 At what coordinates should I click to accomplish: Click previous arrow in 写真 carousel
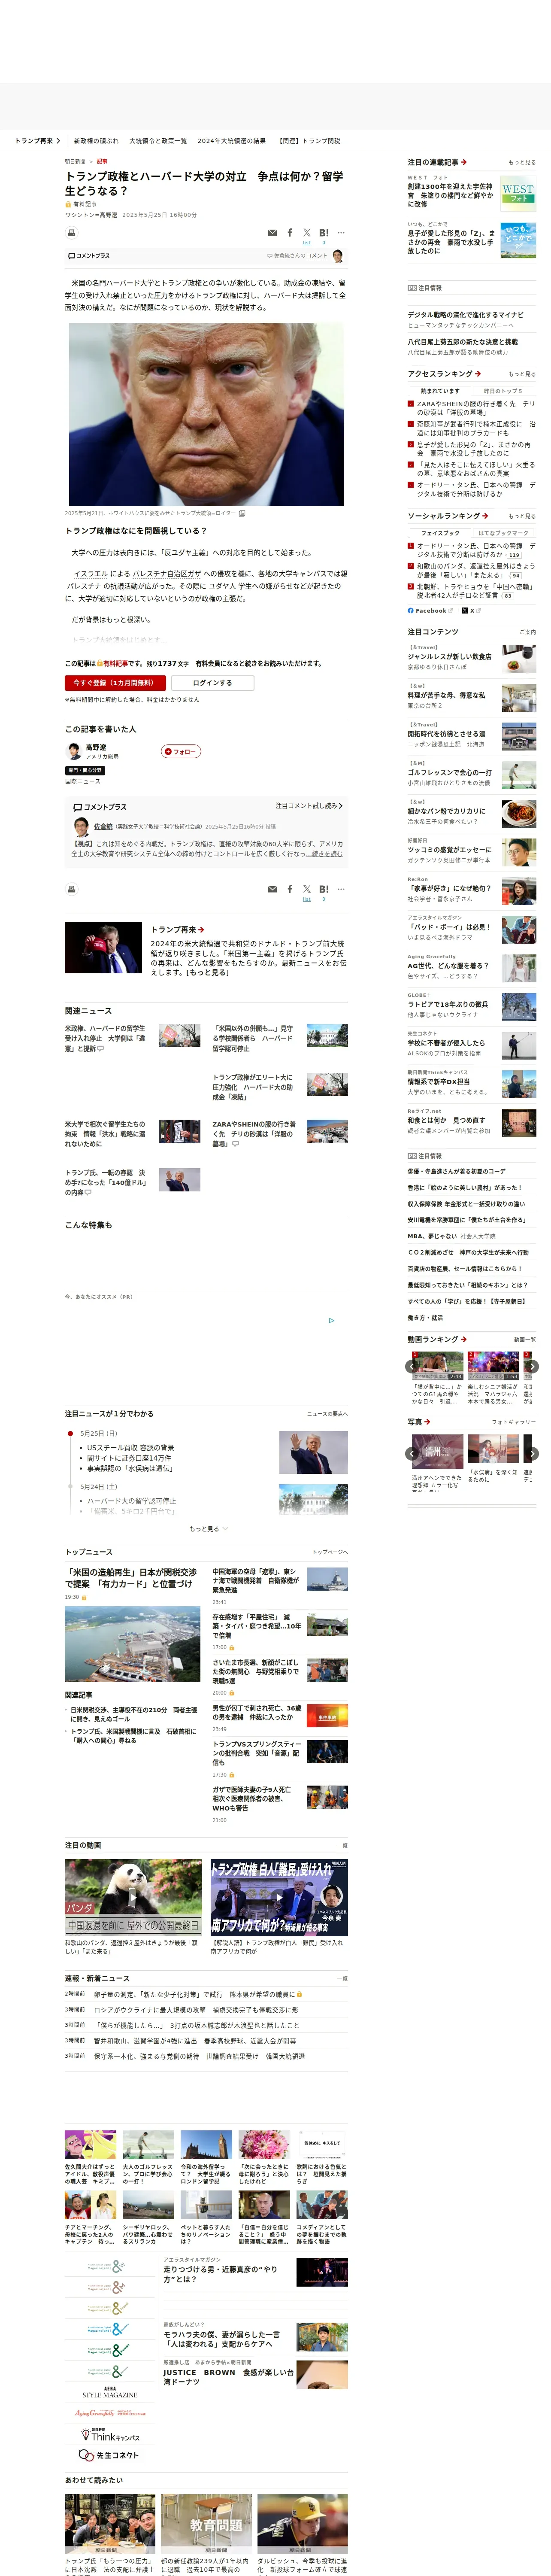pos(411,1454)
